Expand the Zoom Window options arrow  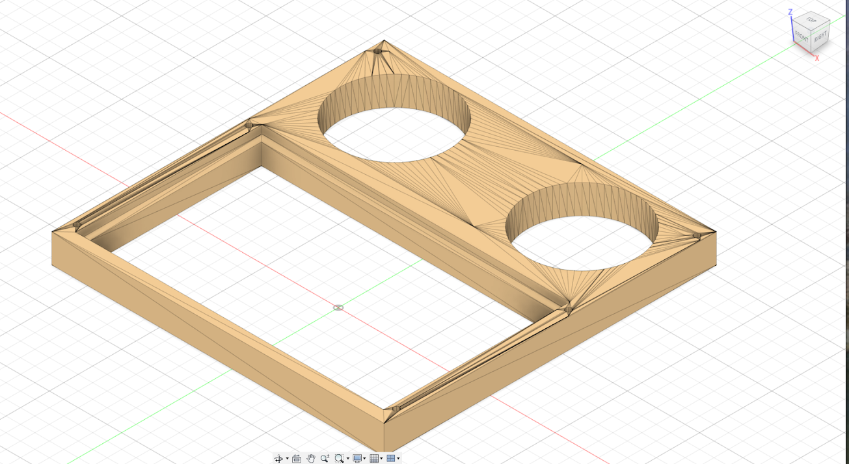pos(347,458)
